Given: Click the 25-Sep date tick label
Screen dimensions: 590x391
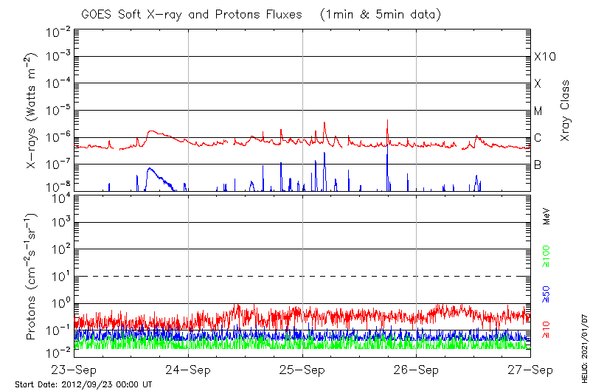Looking at the screenshot, I should (x=302, y=369).
